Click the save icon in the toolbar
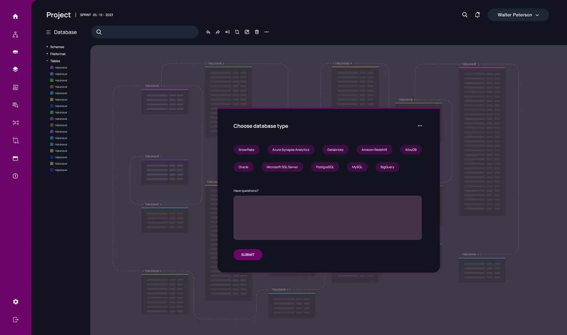This screenshot has width=567, height=335. point(247,32)
